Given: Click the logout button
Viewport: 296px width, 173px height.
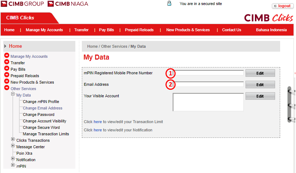Looking at the screenshot, I should tap(283, 6).
